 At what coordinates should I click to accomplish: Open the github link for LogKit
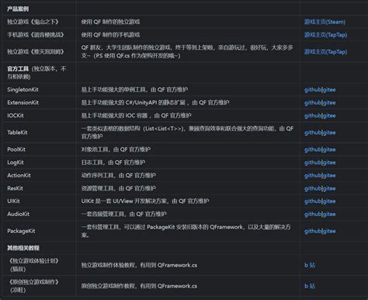tap(312, 162)
